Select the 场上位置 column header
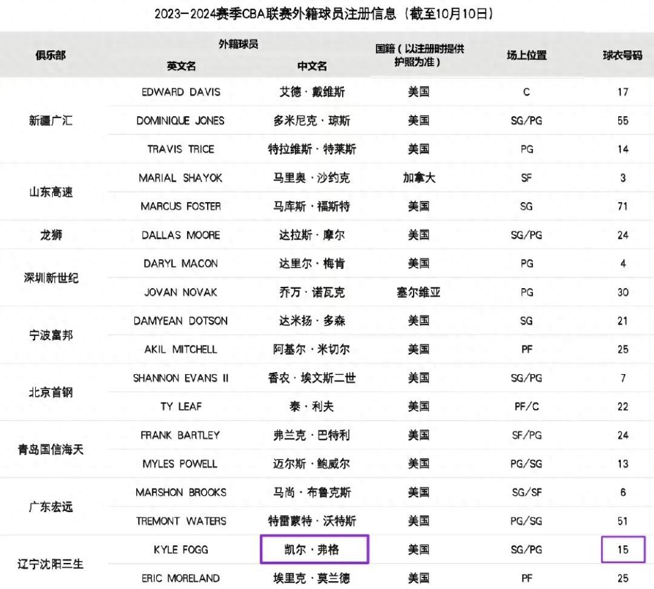This screenshot has width=654, height=589. tap(526, 55)
